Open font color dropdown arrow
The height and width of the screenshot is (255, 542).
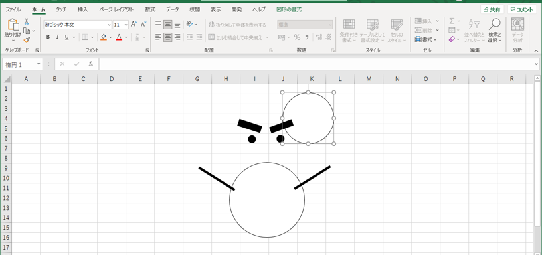(x=126, y=37)
